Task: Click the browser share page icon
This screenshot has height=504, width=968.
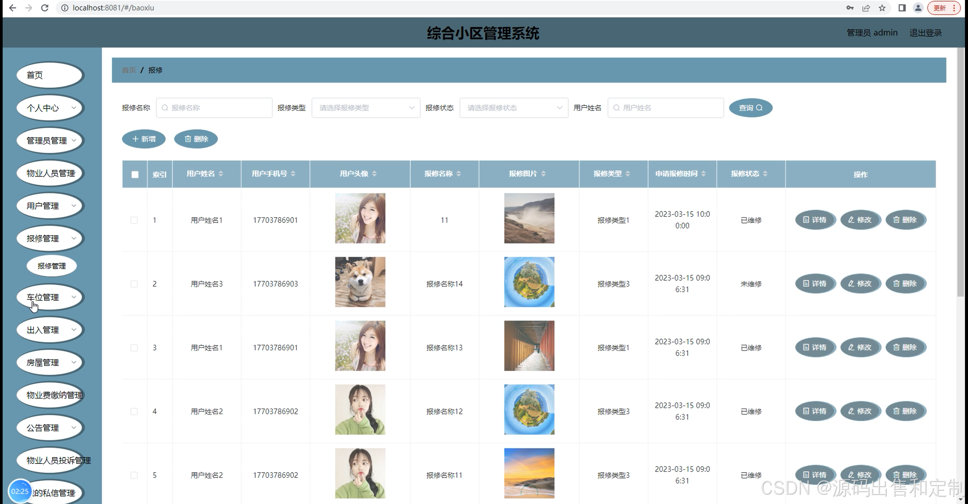Action: point(866,8)
